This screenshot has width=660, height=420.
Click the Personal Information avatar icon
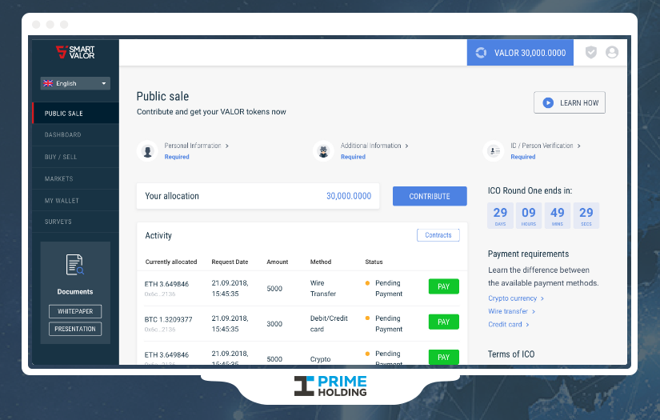pos(147,151)
